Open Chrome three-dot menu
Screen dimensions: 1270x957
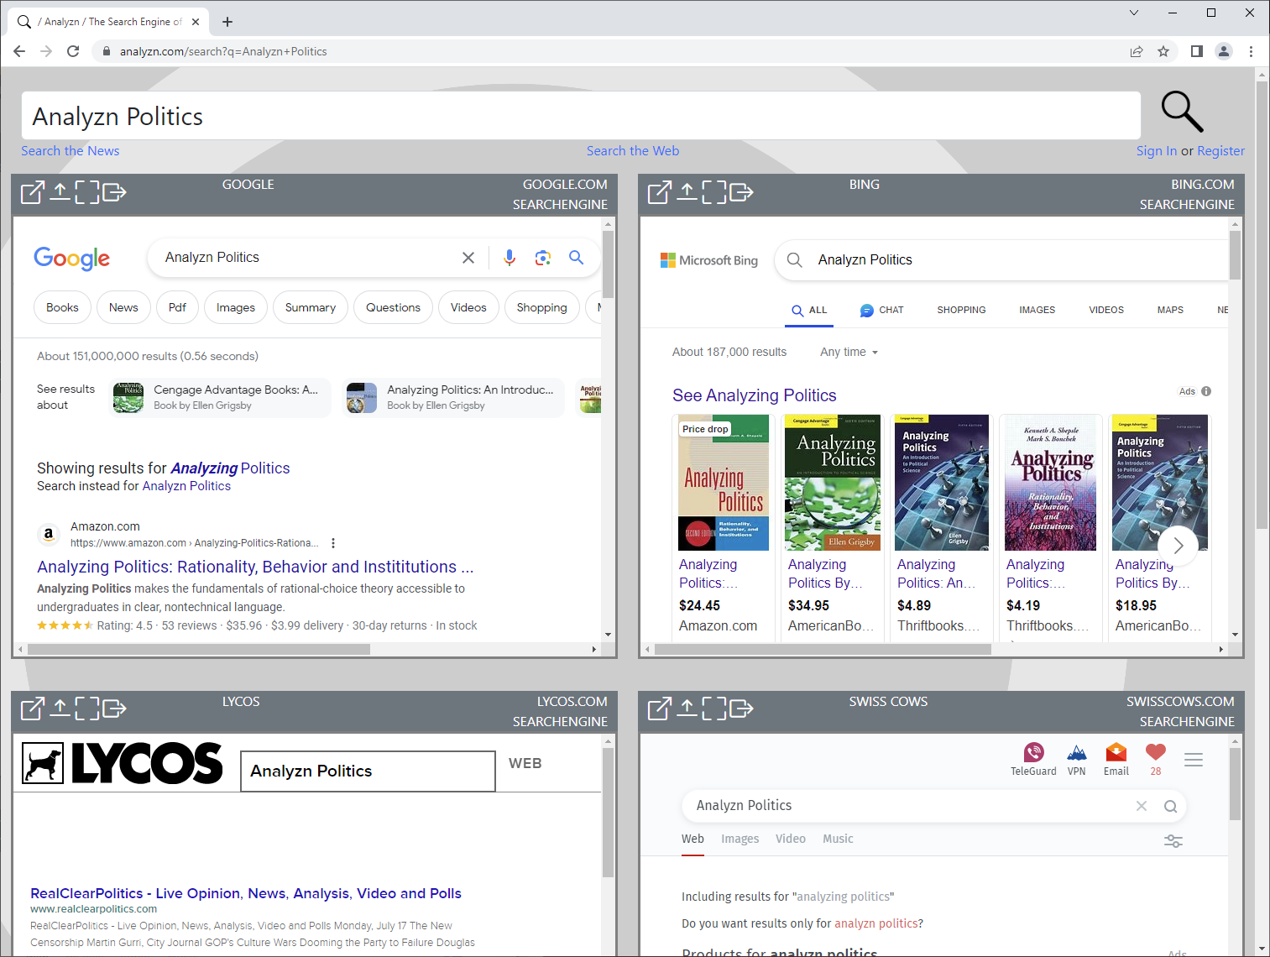pos(1251,51)
